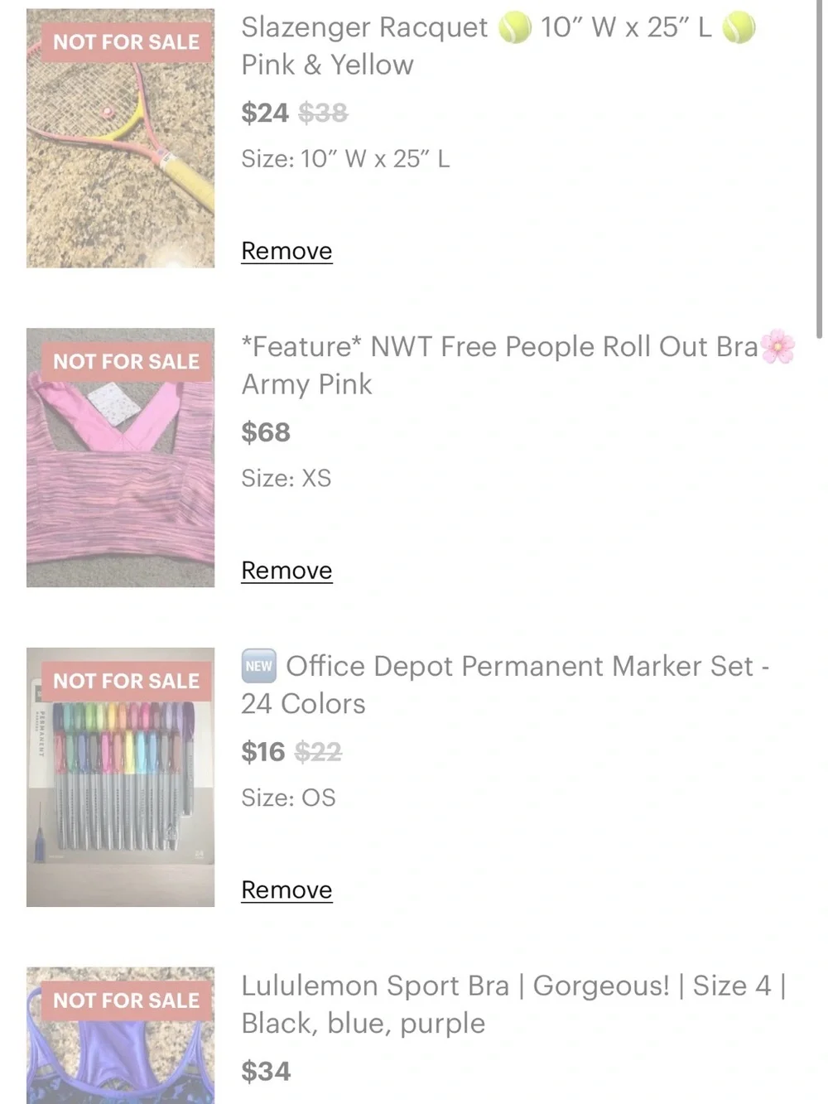The image size is (828, 1104).
Task: Open the Lululemon sport bra thumbnail
Action: coord(120,1035)
